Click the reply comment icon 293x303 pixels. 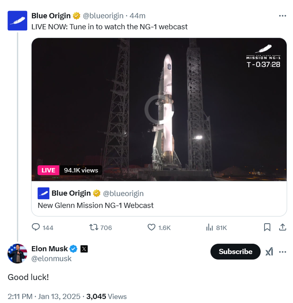(x=36, y=227)
